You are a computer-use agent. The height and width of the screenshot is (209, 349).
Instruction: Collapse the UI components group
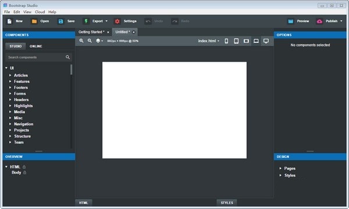(6, 68)
